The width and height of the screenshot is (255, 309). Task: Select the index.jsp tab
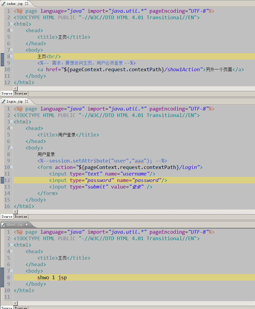pyautogui.click(x=14, y=4)
